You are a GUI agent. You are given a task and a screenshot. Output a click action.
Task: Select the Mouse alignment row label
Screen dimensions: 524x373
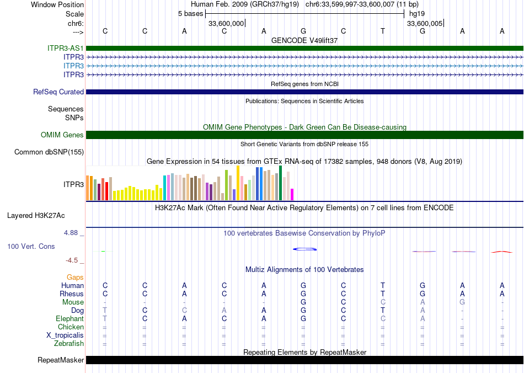[73, 302]
